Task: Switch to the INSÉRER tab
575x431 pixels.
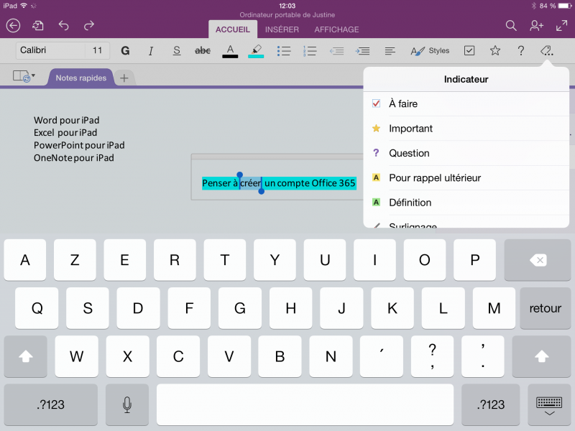Action: [x=282, y=29]
